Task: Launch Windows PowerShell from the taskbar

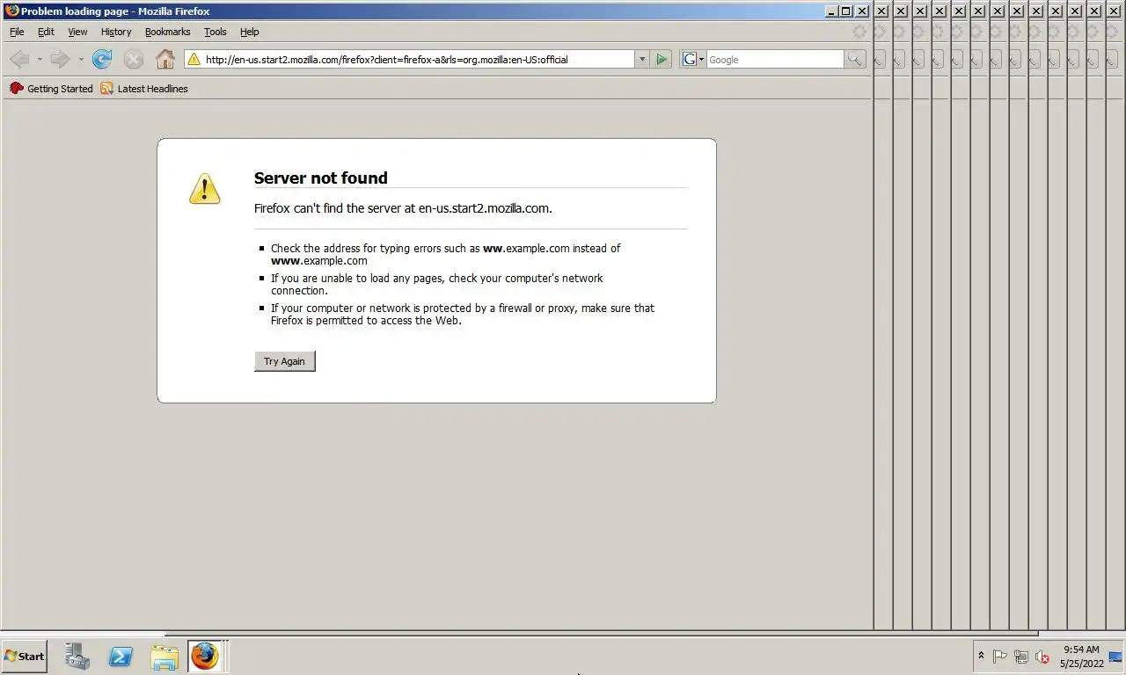Action: coord(121,657)
